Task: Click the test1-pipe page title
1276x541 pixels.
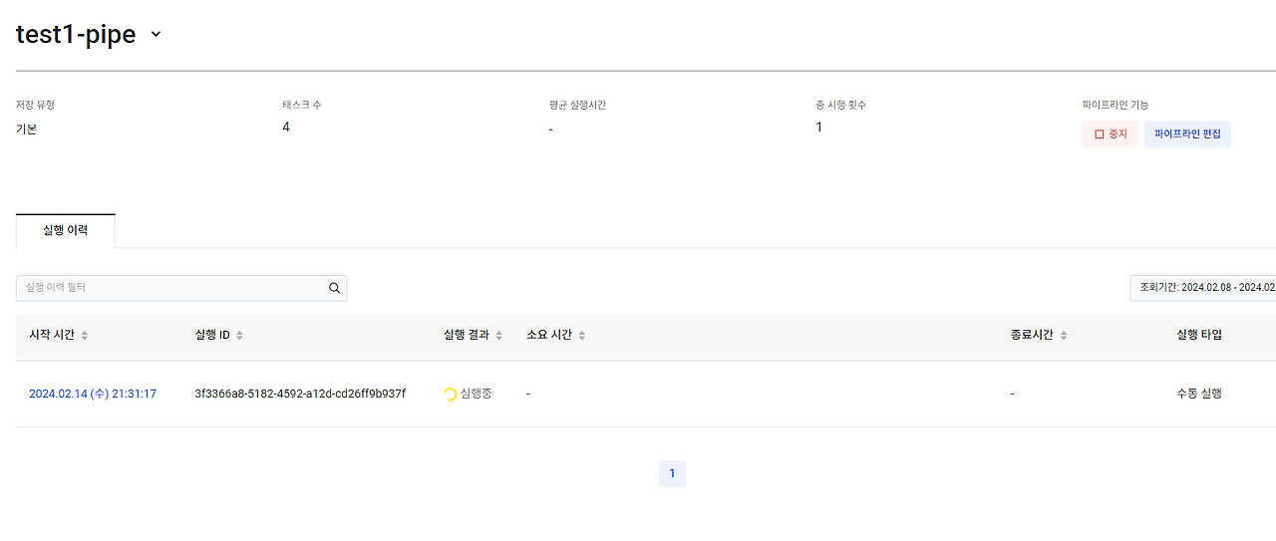Action: pos(76,34)
